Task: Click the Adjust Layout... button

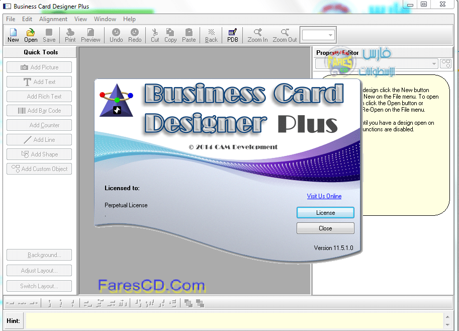Action: (x=39, y=270)
